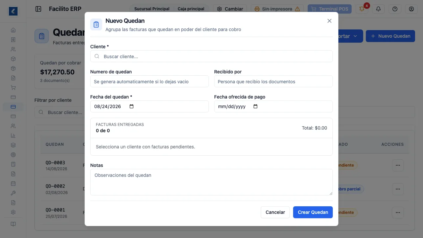Open the target circle sidebar icon
423x238 pixels.
pos(13,155)
